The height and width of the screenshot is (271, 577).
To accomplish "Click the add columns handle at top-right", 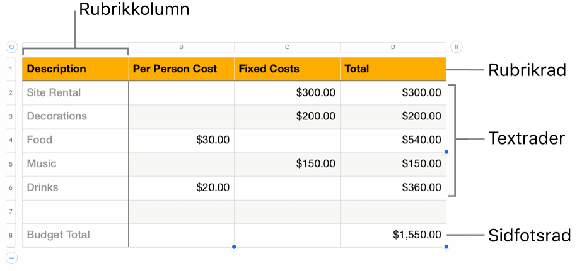I will 457,47.
